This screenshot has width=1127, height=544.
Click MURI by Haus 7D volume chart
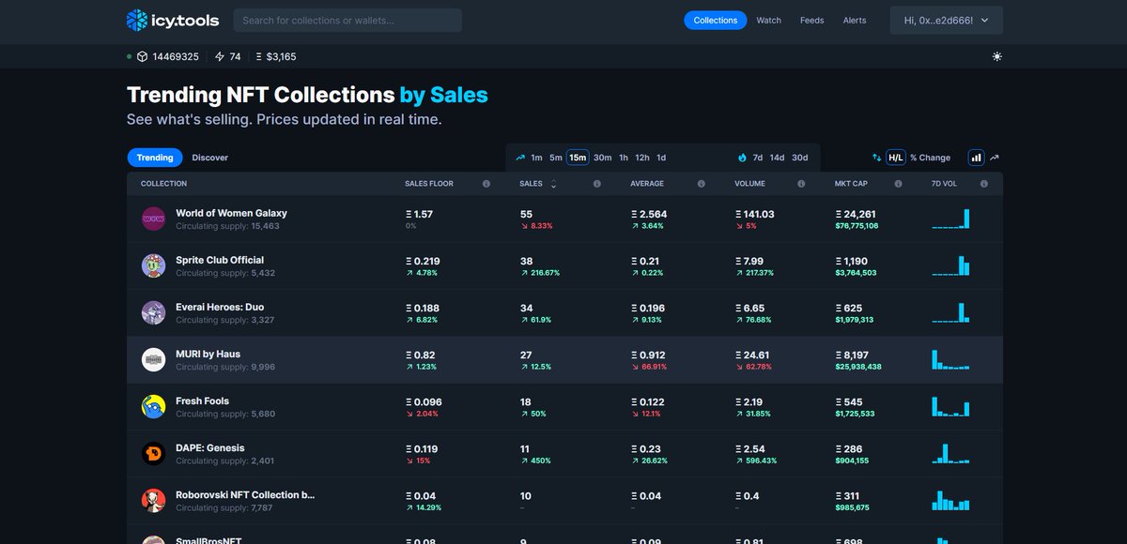point(950,359)
